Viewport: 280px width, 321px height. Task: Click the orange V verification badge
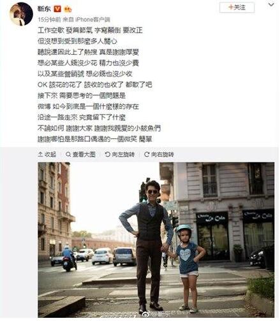pyautogui.click(x=57, y=9)
